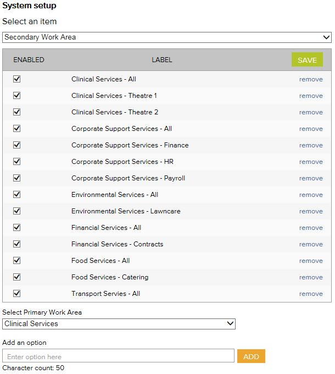Remove Financial Services - All entry

coord(311,228)
